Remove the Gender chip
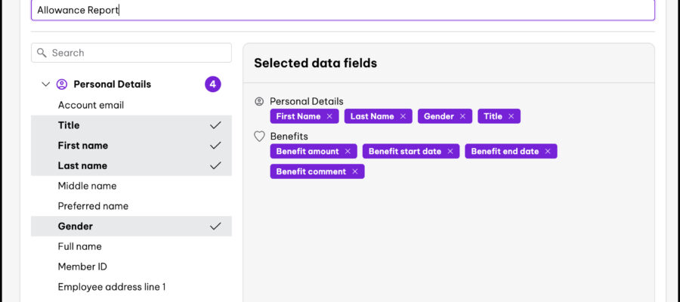This screenshot has height=302, width=680. [462, 116]
